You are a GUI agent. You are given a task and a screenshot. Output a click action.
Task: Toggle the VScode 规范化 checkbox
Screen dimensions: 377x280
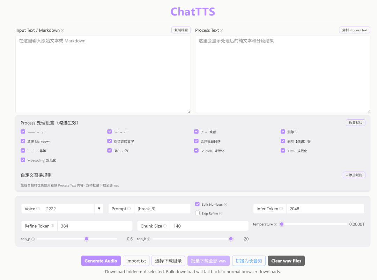click(196, 151)
